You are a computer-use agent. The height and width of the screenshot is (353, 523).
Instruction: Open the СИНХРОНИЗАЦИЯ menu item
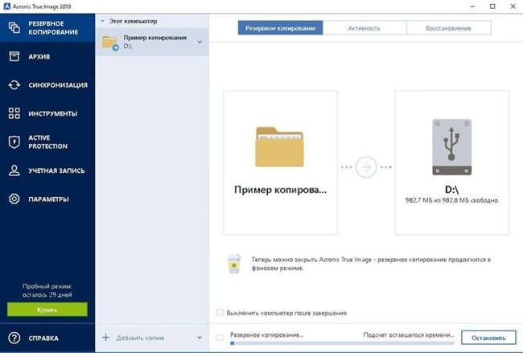tap(47, 85)
